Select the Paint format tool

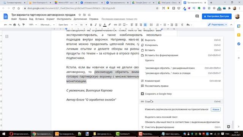pyautogui.click(x=24, y=25)
